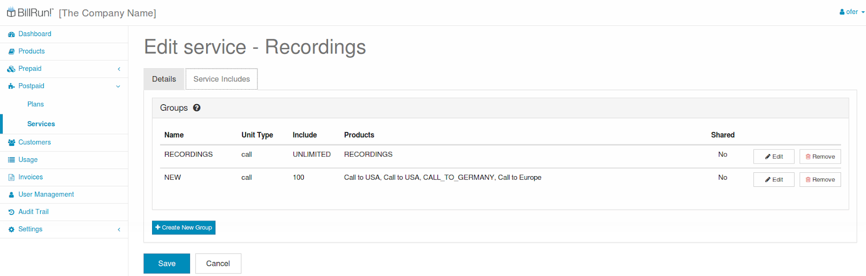Remove the NEW group
Screen dimensions: 866x276
(820, 179)
